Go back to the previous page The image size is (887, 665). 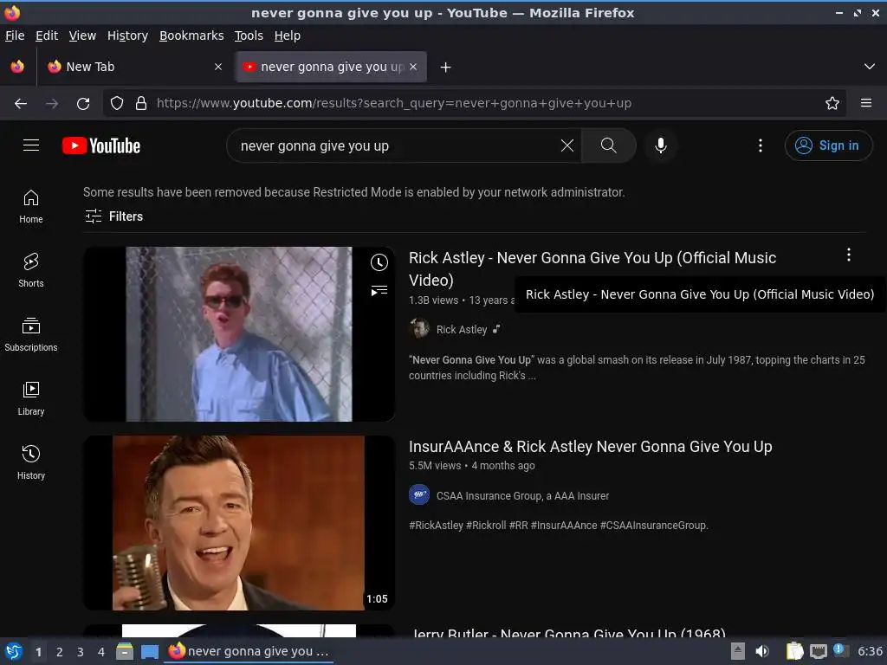click(21, 103)
